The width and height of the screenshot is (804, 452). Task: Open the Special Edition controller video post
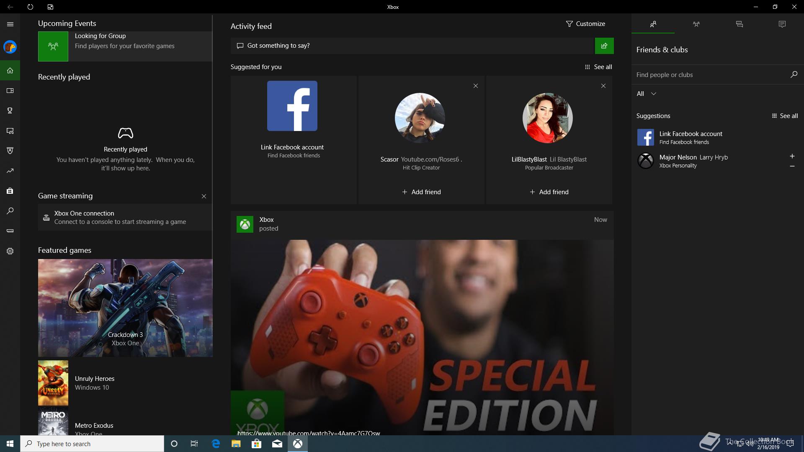(422, 337)
